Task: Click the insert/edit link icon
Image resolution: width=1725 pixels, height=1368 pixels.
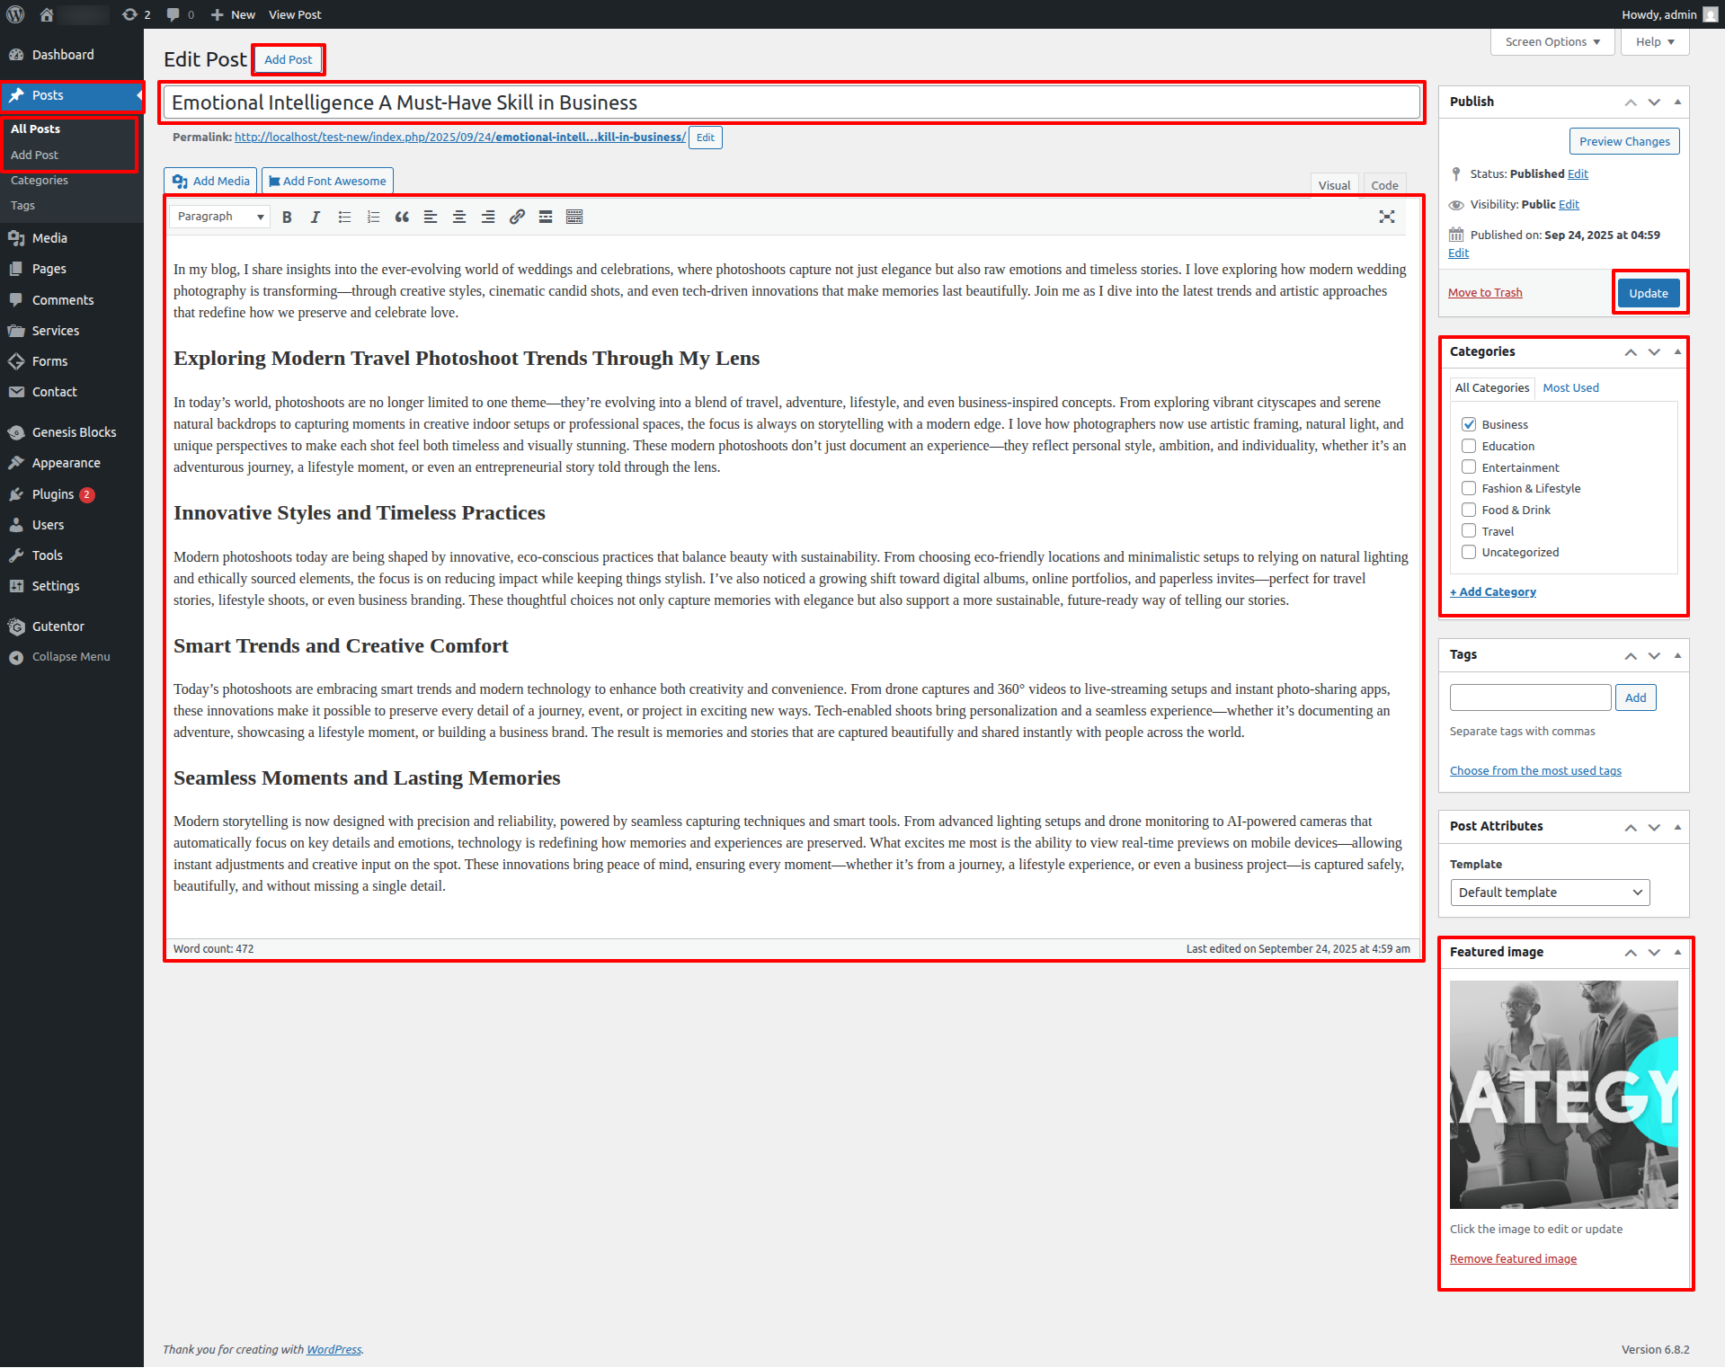Action: [517, 217]
